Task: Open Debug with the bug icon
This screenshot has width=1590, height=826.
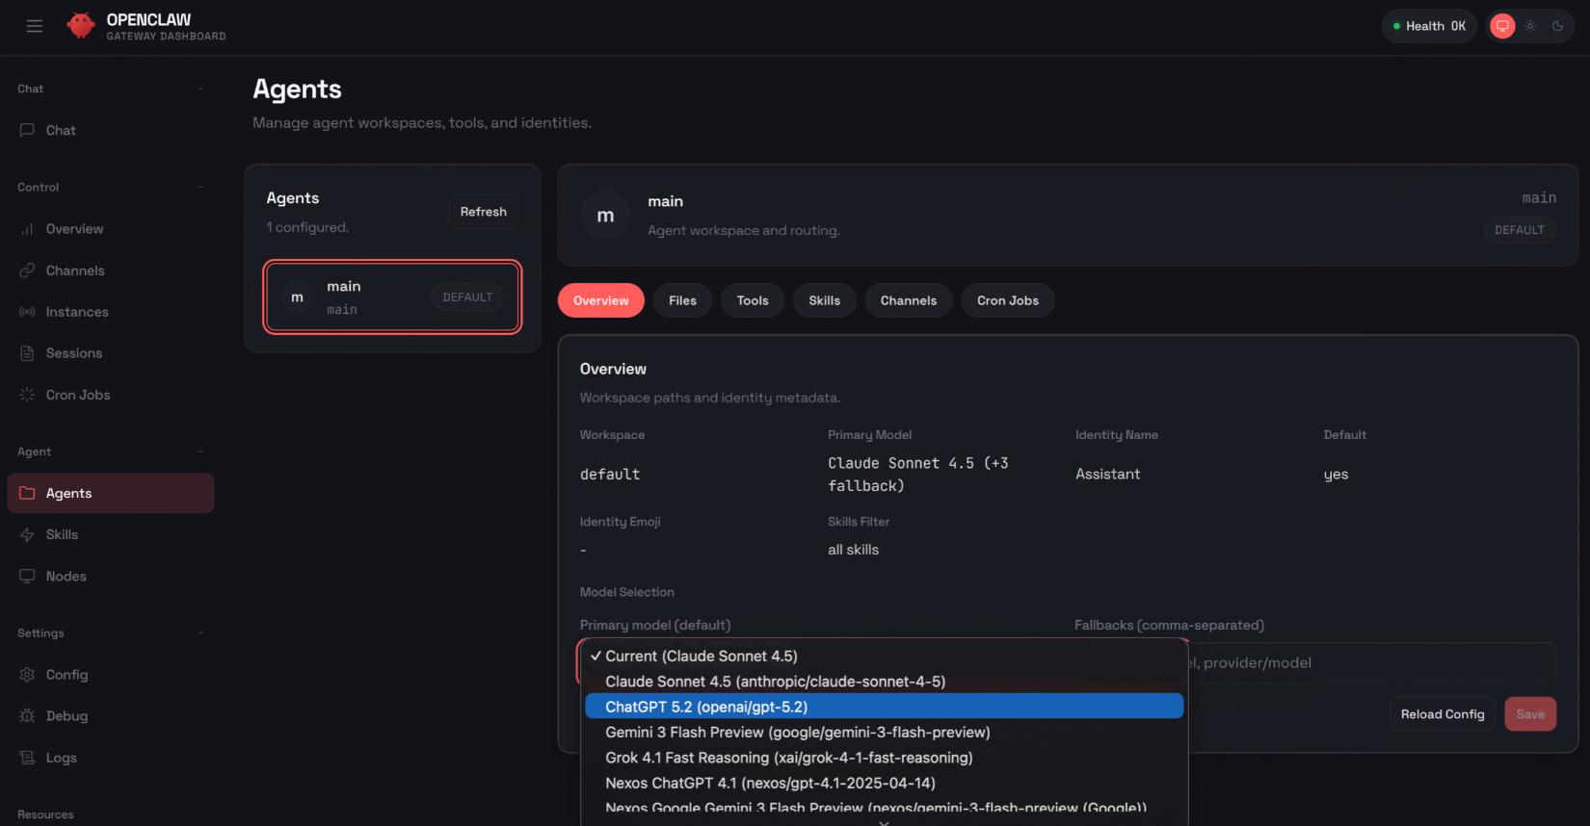Action: click(x=27, y=716)
